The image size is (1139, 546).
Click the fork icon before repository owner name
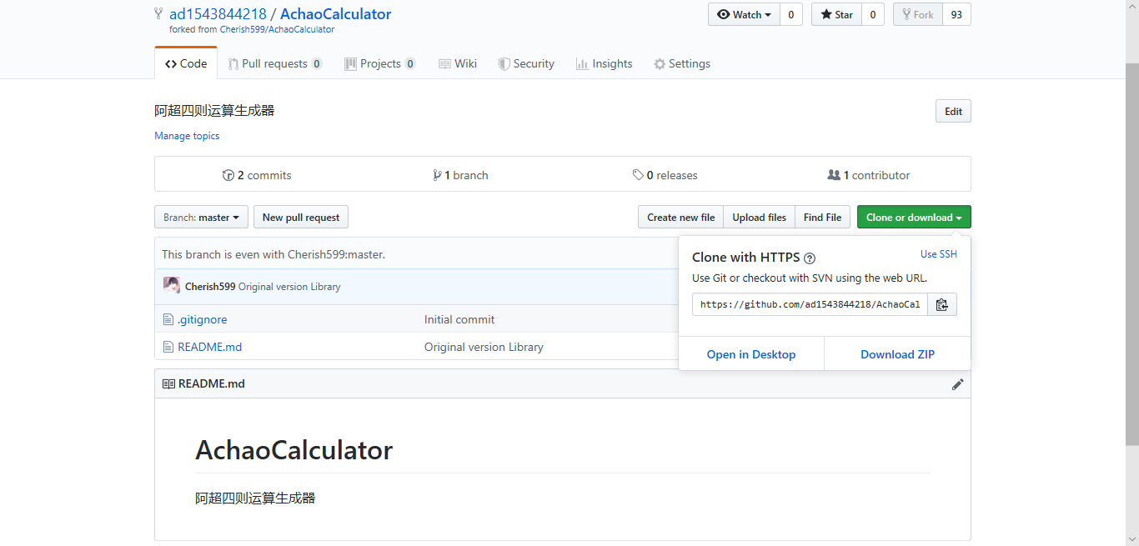(158, 13)
